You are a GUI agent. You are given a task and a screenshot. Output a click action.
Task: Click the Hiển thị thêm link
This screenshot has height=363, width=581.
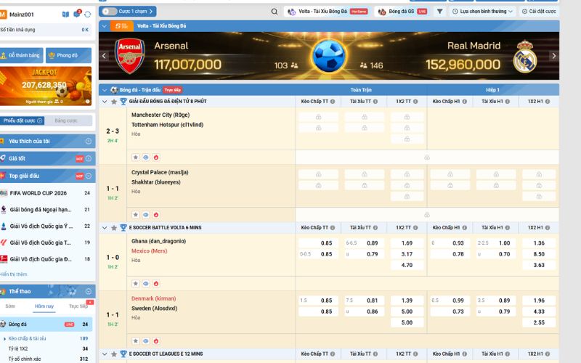[x=14, y=274]
